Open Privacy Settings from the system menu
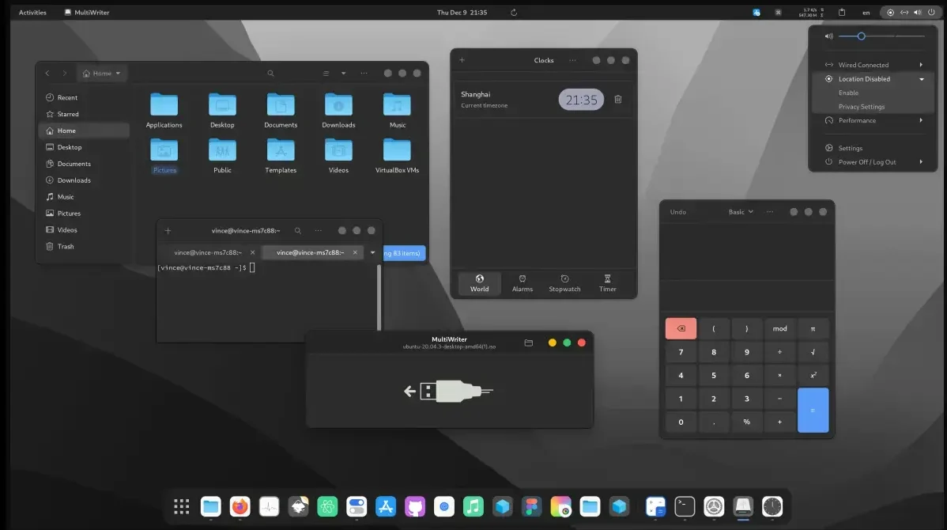947x530 pixels. tap(861, 106)
